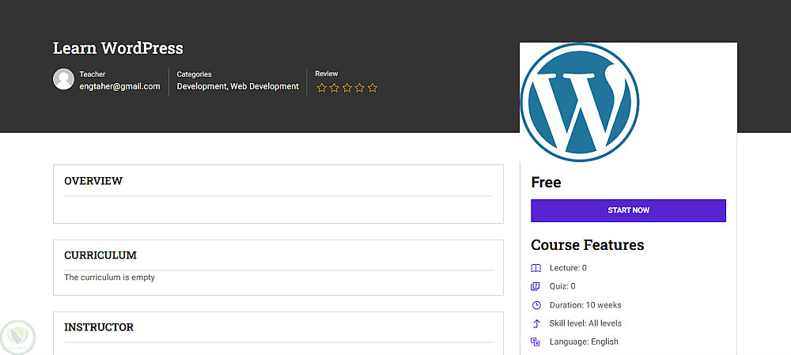Click the 'Lecture: 0' text
Viewport: 791px width, 355px height.
(568, 268)
